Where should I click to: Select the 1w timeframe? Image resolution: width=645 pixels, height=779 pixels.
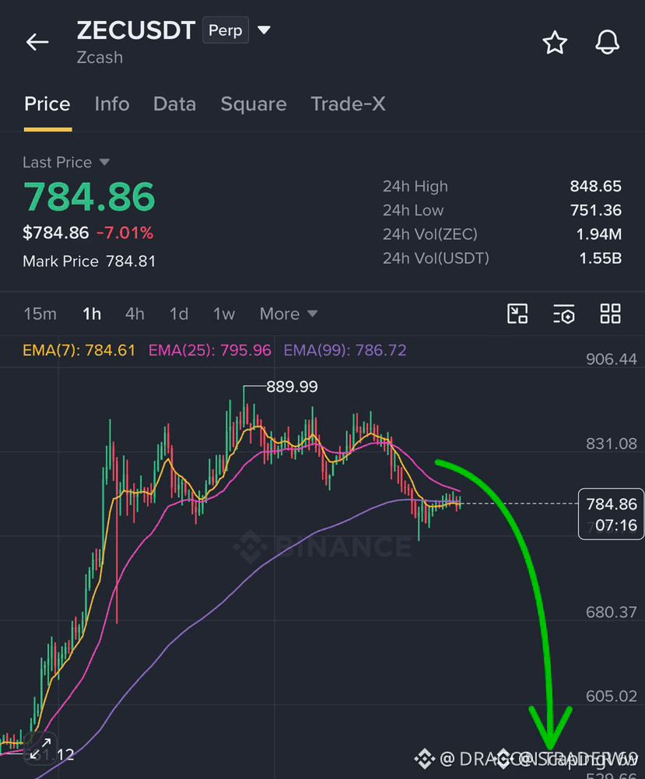(224, 314)
